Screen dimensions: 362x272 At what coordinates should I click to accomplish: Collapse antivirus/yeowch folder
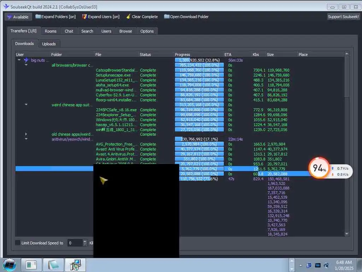26,139
